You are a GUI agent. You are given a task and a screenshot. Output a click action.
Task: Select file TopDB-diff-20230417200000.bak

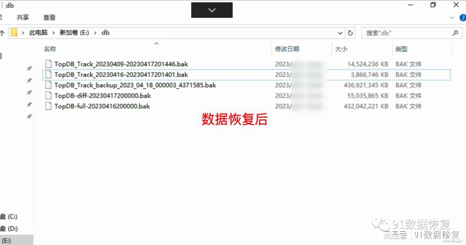coord(103,96)
